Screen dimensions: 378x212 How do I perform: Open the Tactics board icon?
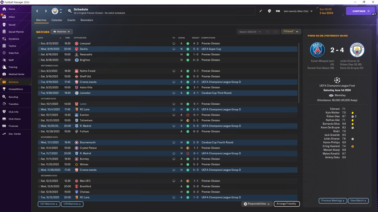point(4,46)
